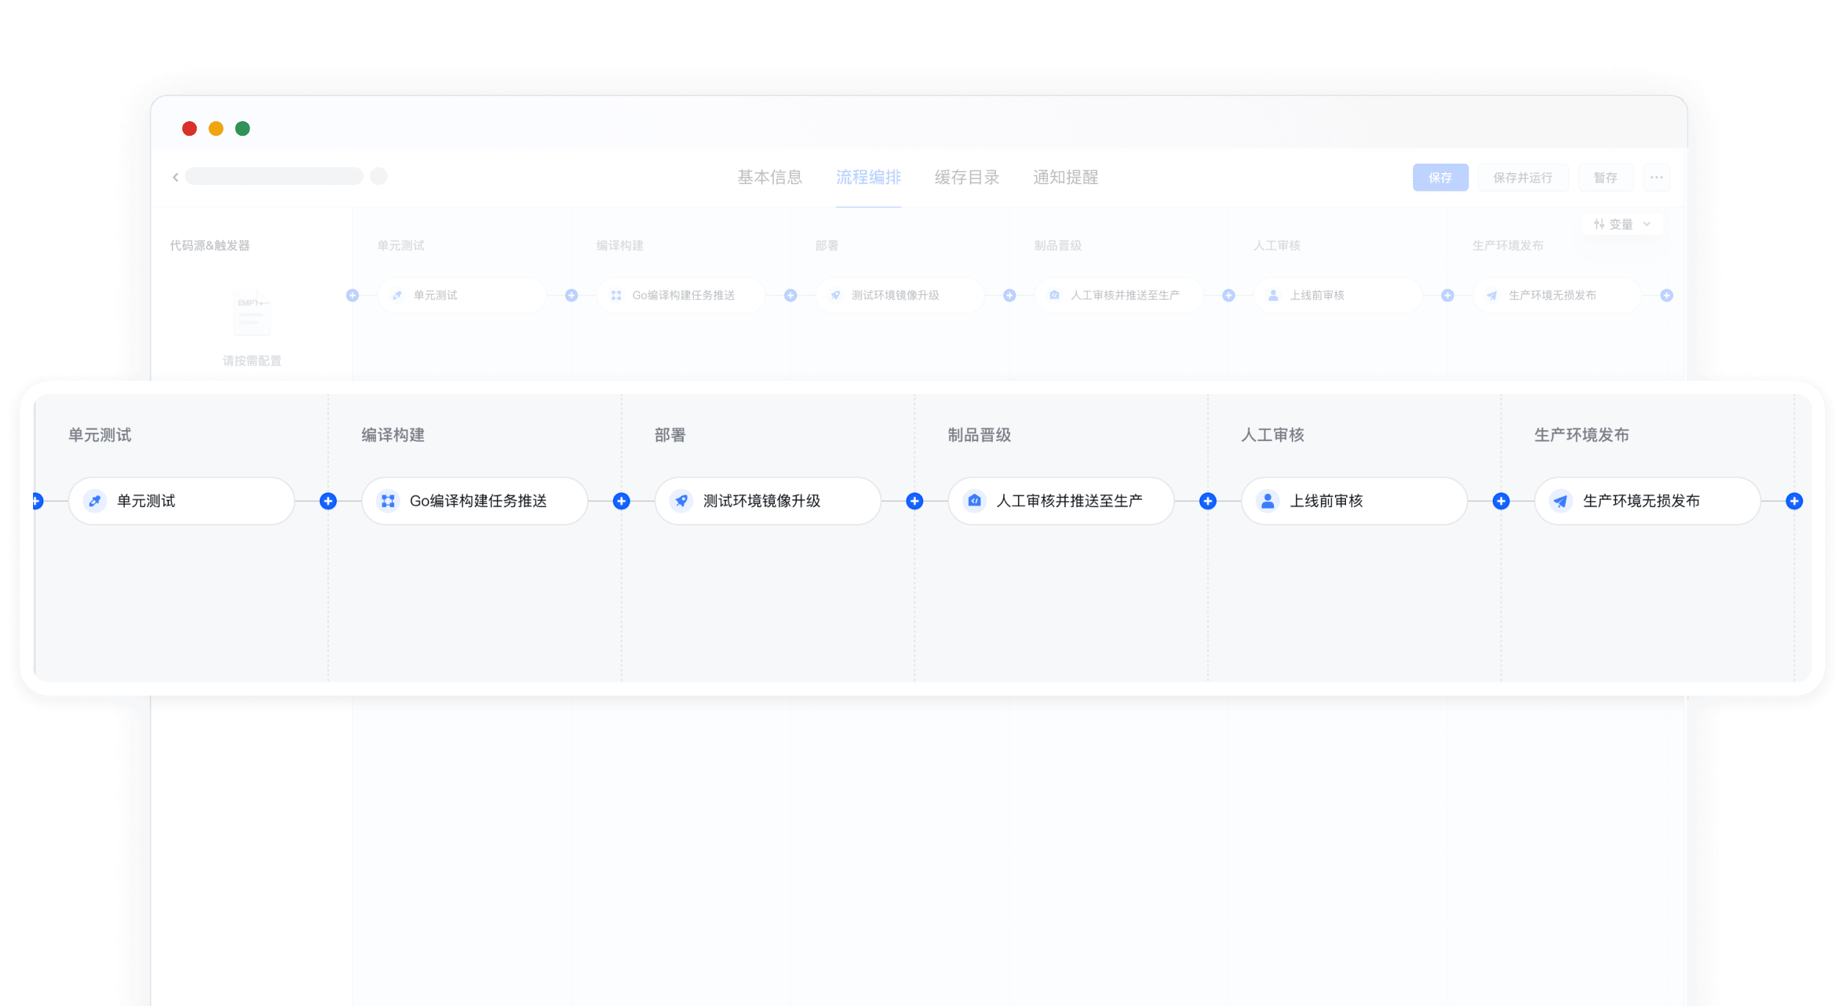Switch to the 流程编排 tab
This screenshot has width=1837, height=1006.
point(868,177)
